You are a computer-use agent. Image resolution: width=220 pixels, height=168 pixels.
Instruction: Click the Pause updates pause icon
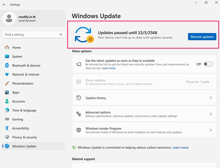click(x=79, y=81)
